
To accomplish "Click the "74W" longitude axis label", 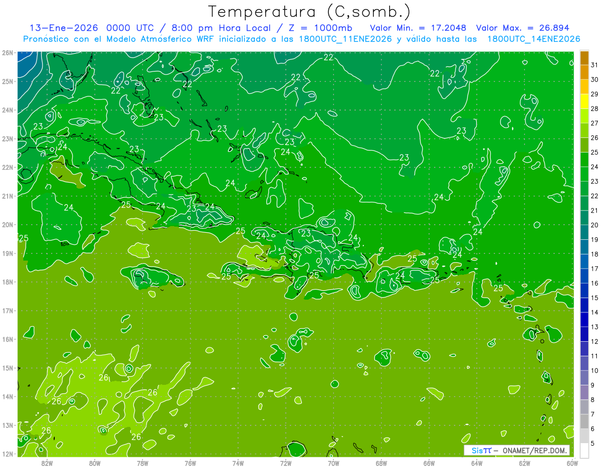I will (238, 463).
